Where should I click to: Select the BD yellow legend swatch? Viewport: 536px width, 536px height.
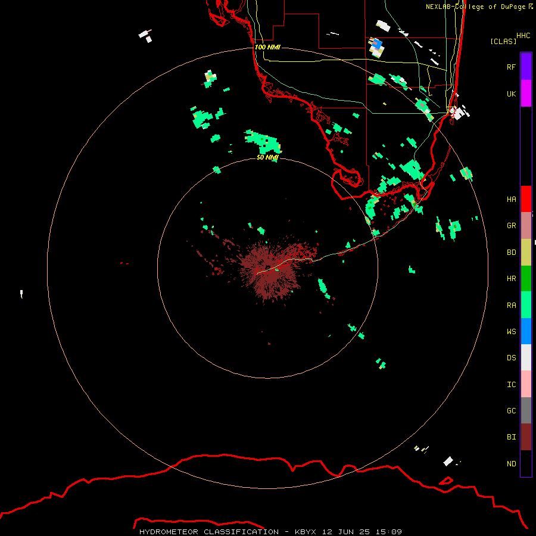526,253
